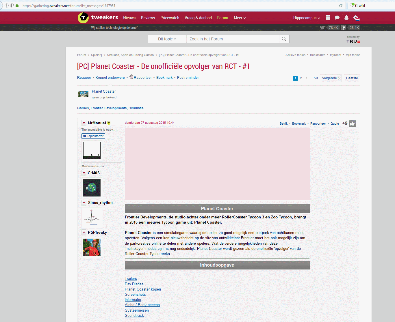Click the Zoek in het Forum search field

click(233, 39)
